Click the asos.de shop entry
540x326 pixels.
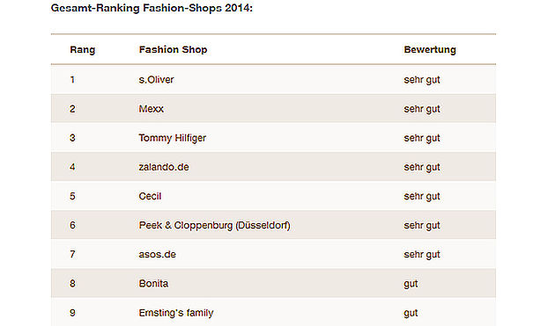point(158,255)
